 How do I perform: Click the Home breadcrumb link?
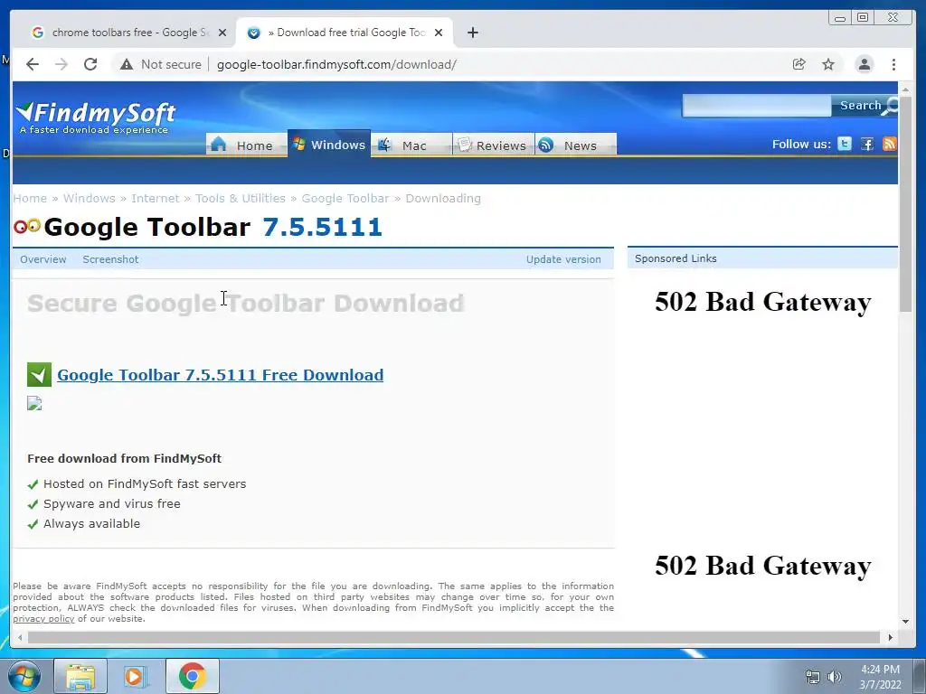coord(30,198)
